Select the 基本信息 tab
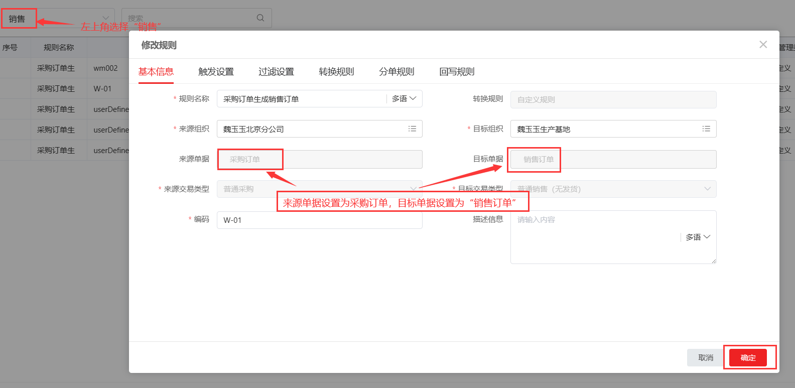The image size is (795, 388). (x=156, y=72)
